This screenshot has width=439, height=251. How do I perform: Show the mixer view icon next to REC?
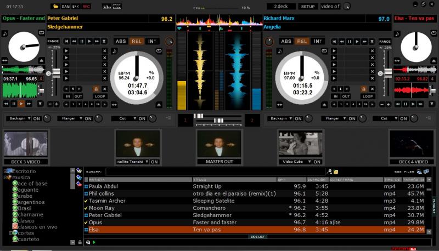click(106, 6)
